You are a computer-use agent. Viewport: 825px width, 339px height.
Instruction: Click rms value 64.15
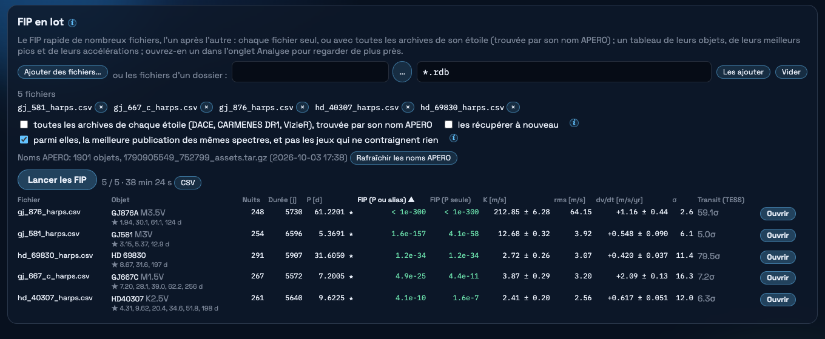[x=581, y=212]
